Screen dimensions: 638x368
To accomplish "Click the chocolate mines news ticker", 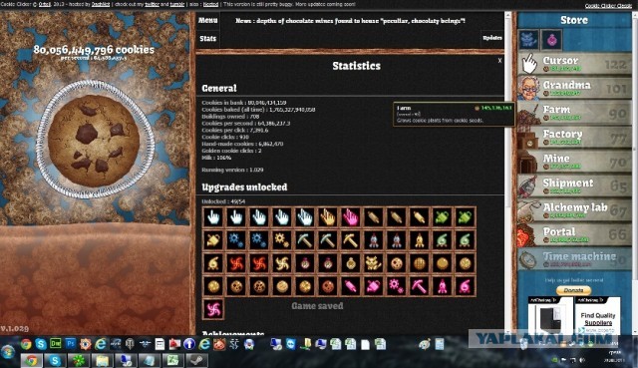I will coord(350,21).
